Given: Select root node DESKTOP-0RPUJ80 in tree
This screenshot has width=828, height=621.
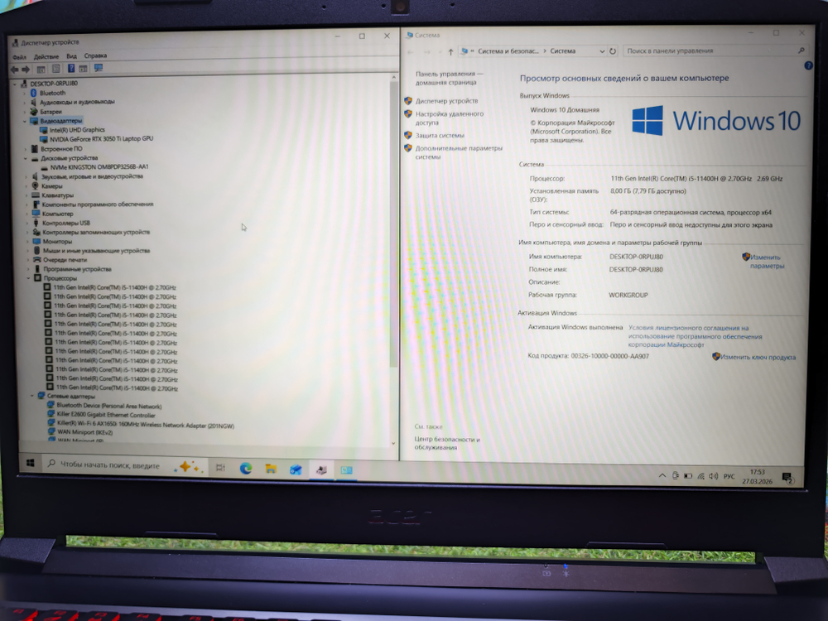Looking at the screenshot, I should click(53, 84).
